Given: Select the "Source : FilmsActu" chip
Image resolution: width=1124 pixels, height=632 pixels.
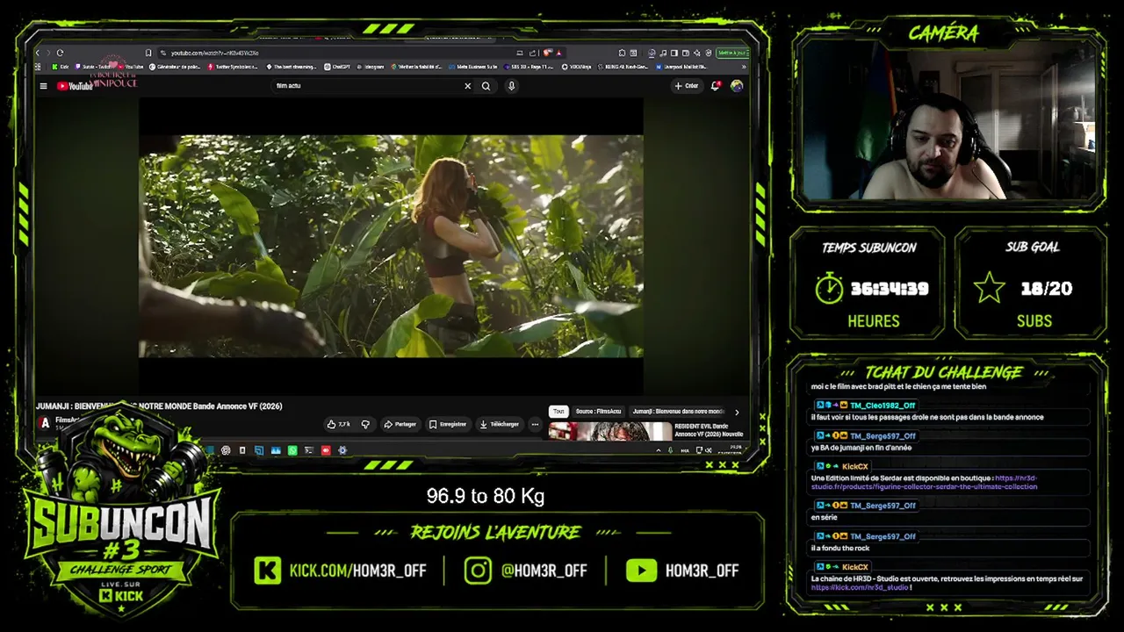Looking at the screenshot, I should click(598, 411).
